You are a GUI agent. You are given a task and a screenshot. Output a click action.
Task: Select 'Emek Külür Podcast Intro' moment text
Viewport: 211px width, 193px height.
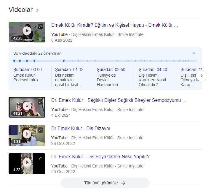coord(25,77)
